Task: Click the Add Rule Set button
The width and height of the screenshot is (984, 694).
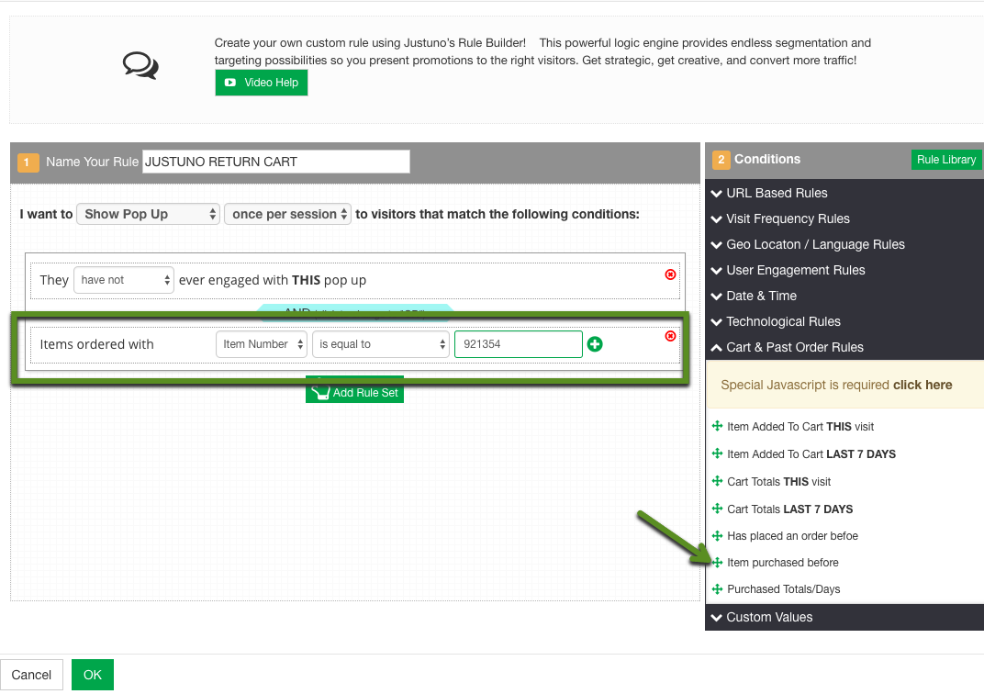Action: tap(355, 392)
